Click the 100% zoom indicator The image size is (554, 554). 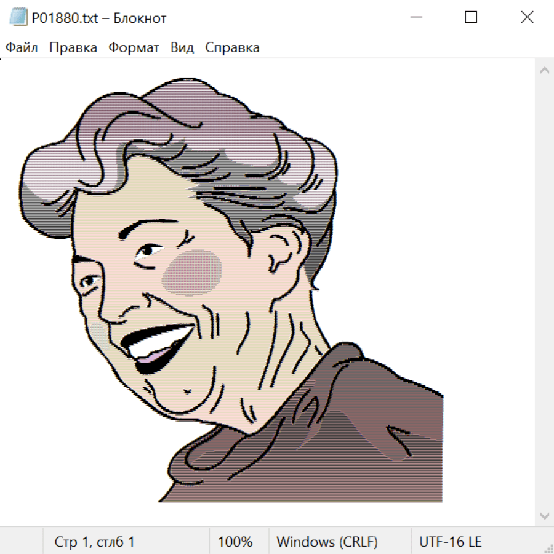point(235,542)
